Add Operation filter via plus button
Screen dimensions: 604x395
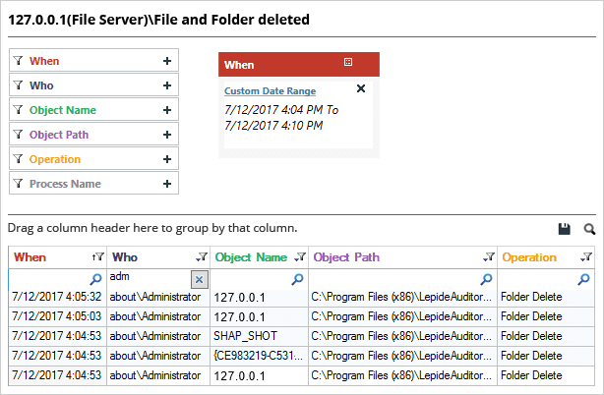pyautogui.click(x=167, y=159)
